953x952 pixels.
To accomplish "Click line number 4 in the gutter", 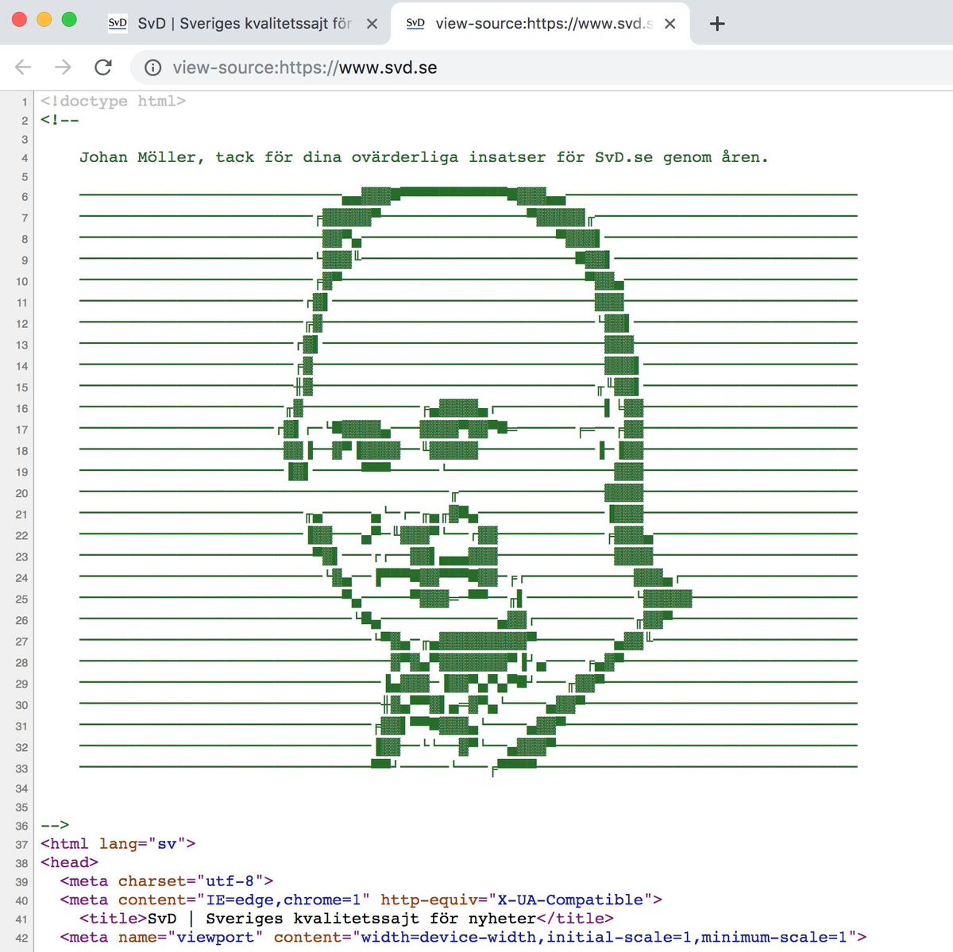I will click(x=25, y=158).
